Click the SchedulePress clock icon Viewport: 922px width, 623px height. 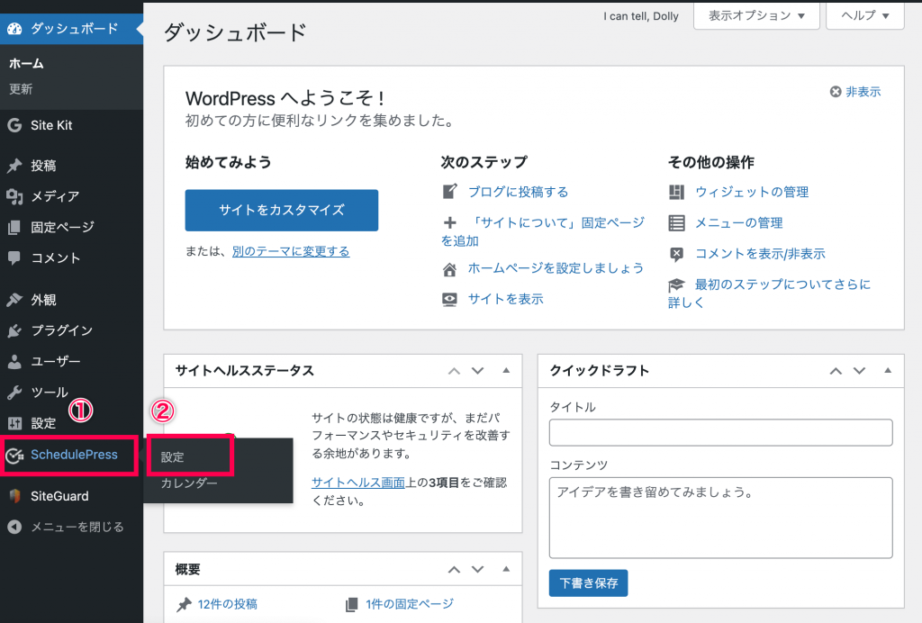pyautogui.click(x=14, y=455)
